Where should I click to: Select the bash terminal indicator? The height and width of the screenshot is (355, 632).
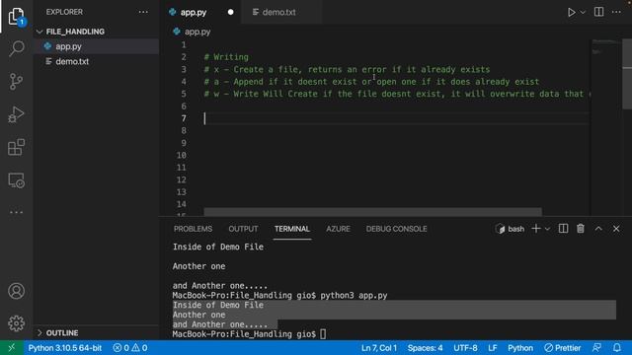(x=511, y=229)
